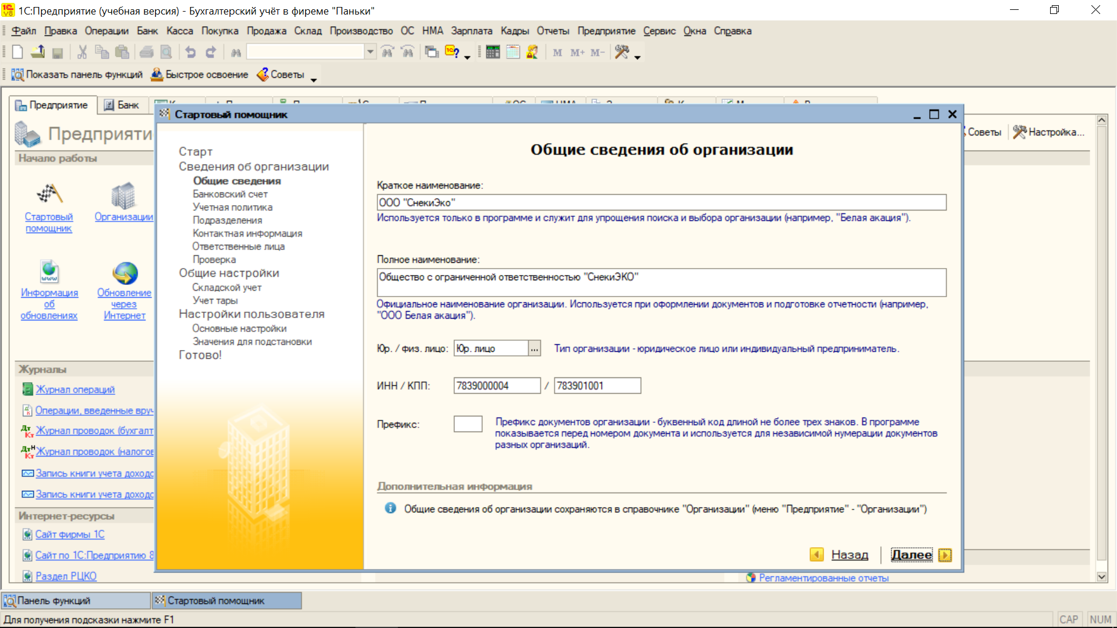1117x628 pixels.
Task: Click the Find next binoculars icon
Action: pyautogui.click(x=387, y=52)
